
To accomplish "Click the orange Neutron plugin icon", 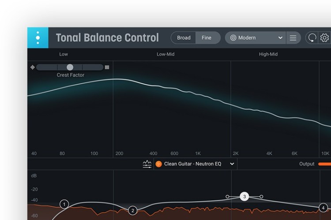I will coord(158,164).
